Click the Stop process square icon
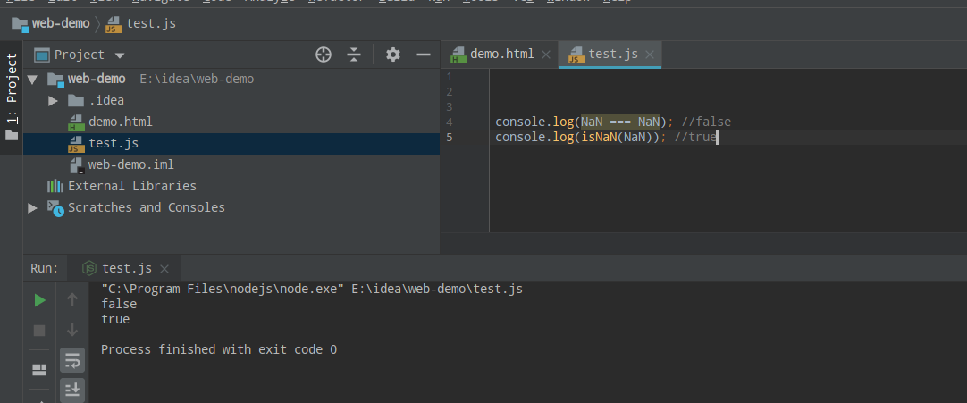The width and height of the screenshot is (967, 403). point(39,331)
